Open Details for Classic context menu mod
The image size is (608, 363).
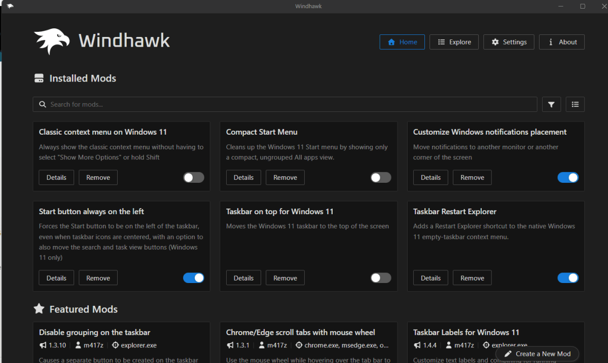56,178
